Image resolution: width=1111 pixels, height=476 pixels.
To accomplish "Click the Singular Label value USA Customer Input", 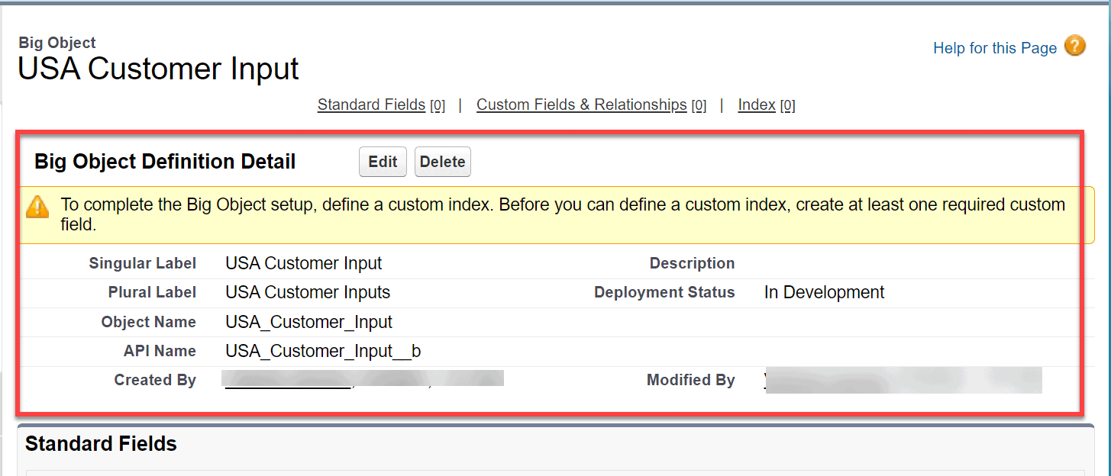I will click(303, 263).
